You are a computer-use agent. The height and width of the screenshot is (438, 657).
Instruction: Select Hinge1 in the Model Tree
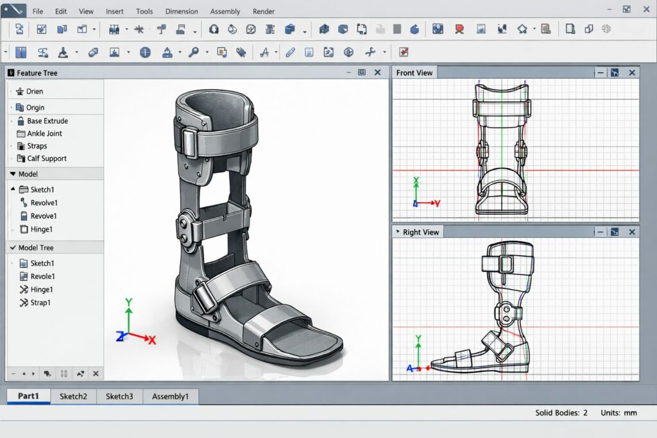[x=42, y=289]
